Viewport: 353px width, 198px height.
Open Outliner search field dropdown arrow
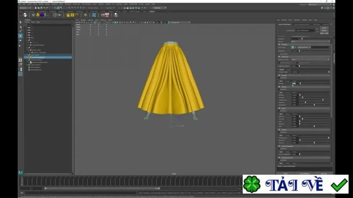tap(72, 25)
